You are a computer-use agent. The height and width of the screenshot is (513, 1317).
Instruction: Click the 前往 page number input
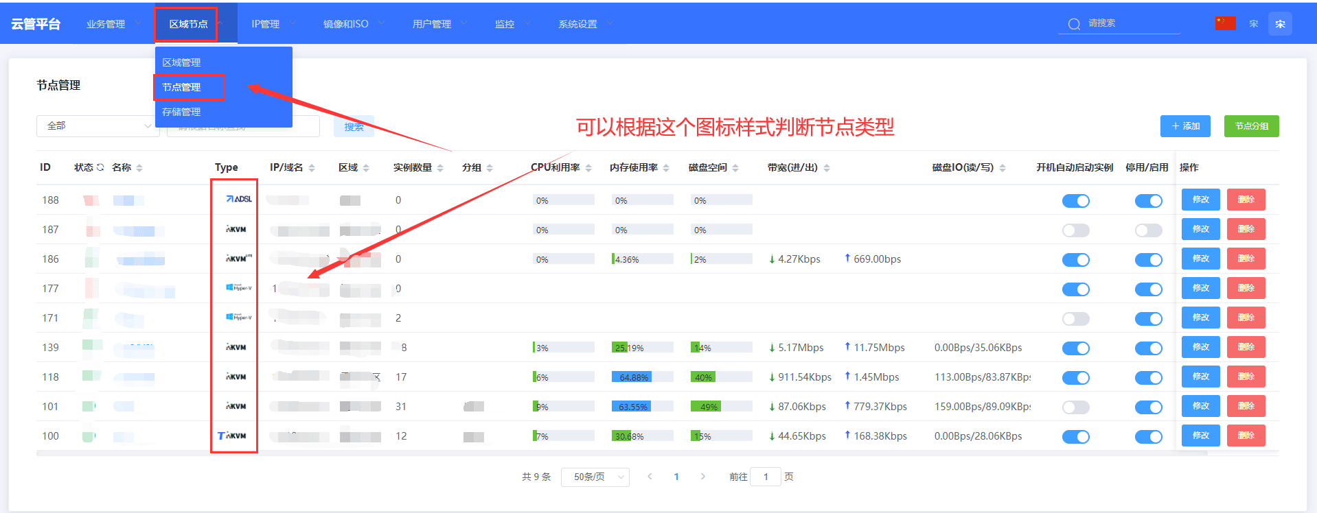pos(766,477)
